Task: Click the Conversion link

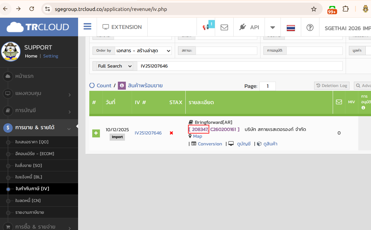Action: pos(210,144)
